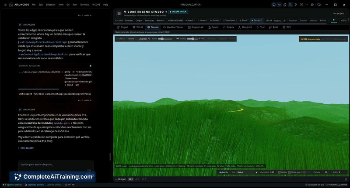The width and height of the screenshot is (350, 188).
Task: Click the chat message input field
Action: tap(56, 164)
